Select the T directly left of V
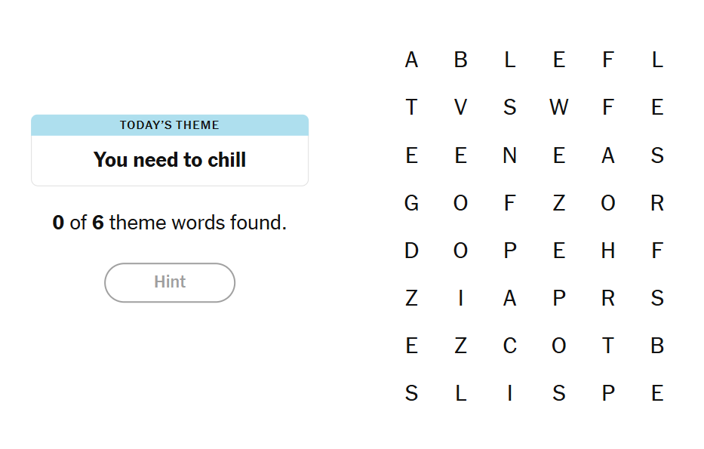 [411, 107]
